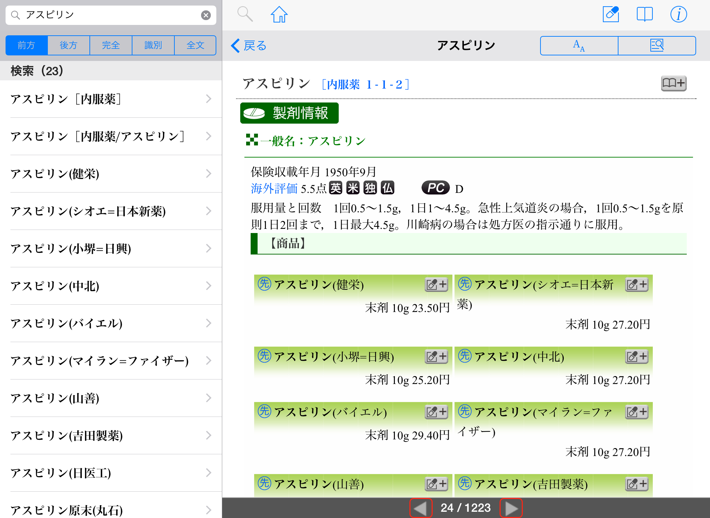710x518 pixels.
Task: Go to next page arrow
Action: click(511, 508)
